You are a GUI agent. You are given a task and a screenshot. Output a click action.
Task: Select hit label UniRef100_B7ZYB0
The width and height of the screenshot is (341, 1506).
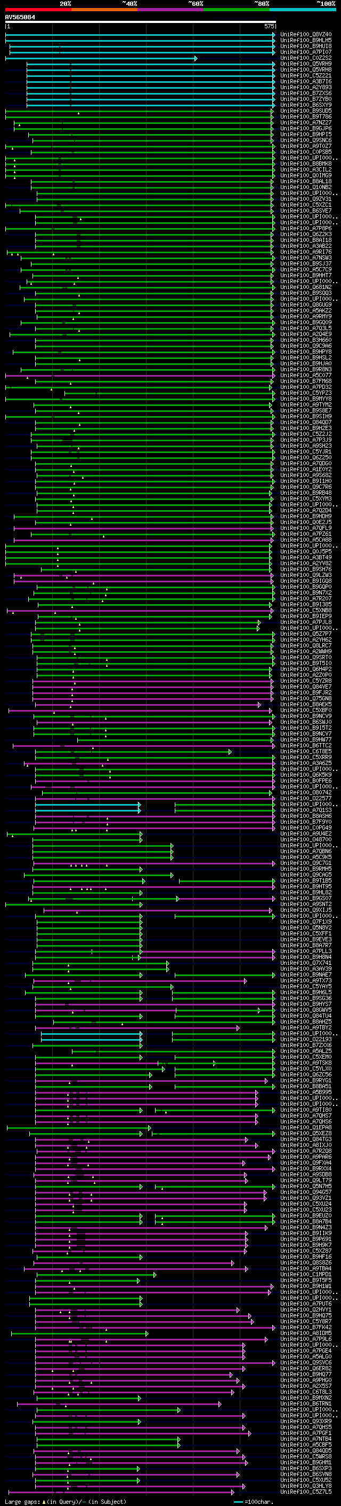click(x=306, y=99)
